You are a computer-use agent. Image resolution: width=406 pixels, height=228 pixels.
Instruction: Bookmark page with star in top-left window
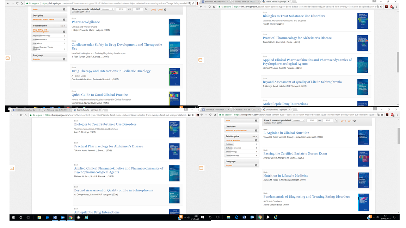(x=193, y=4)
